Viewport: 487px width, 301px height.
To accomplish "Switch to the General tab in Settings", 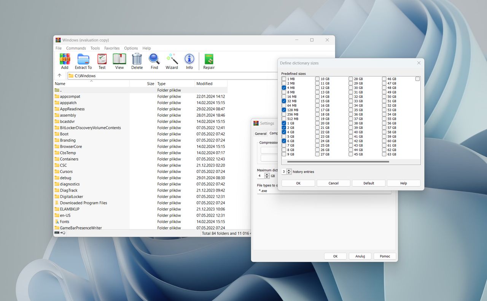I will tap(260, 133).
